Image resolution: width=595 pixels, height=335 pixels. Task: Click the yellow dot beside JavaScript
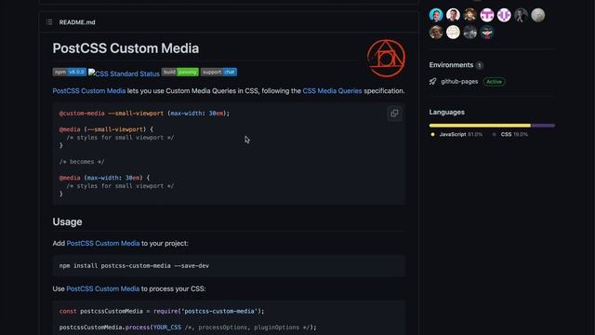pyautogui.click(x=432, y=134)
